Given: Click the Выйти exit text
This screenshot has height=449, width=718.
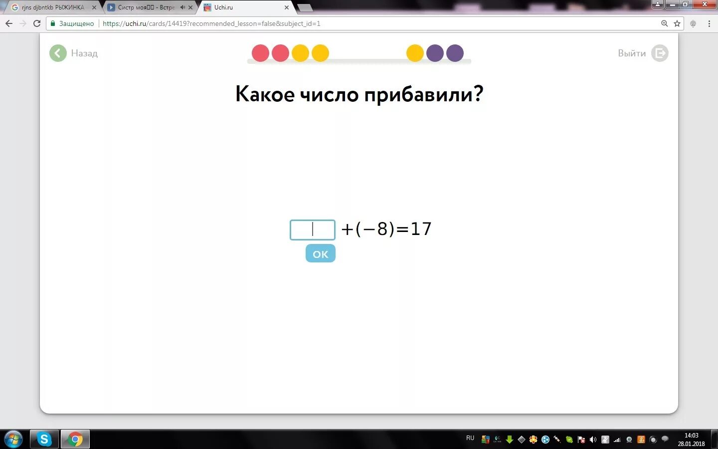Looking at the screenshot, I should pos(632,53).
